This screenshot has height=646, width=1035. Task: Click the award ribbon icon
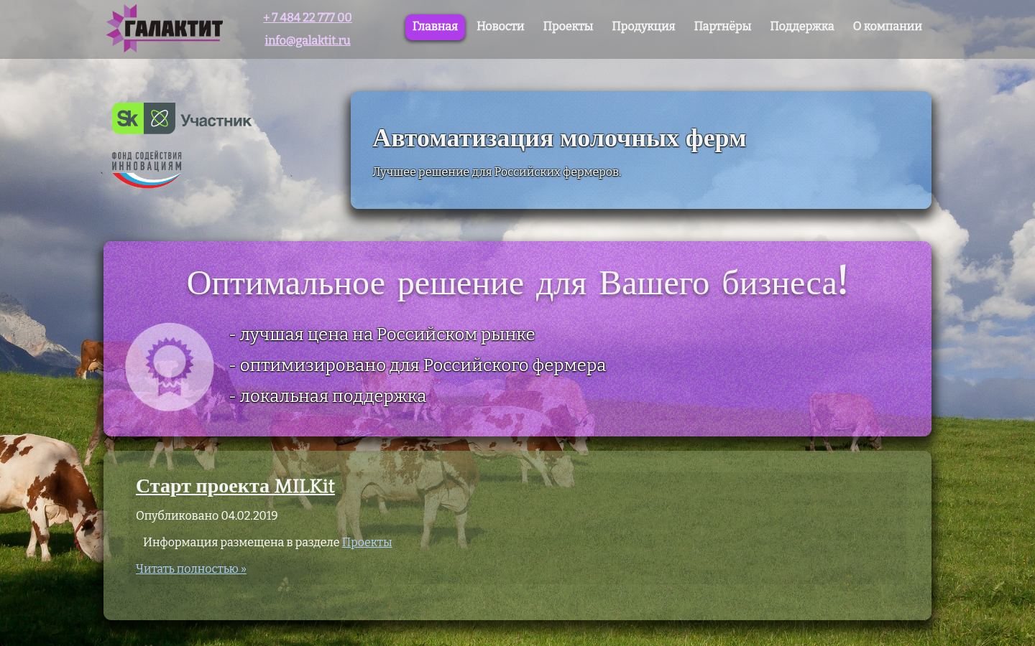170,367
